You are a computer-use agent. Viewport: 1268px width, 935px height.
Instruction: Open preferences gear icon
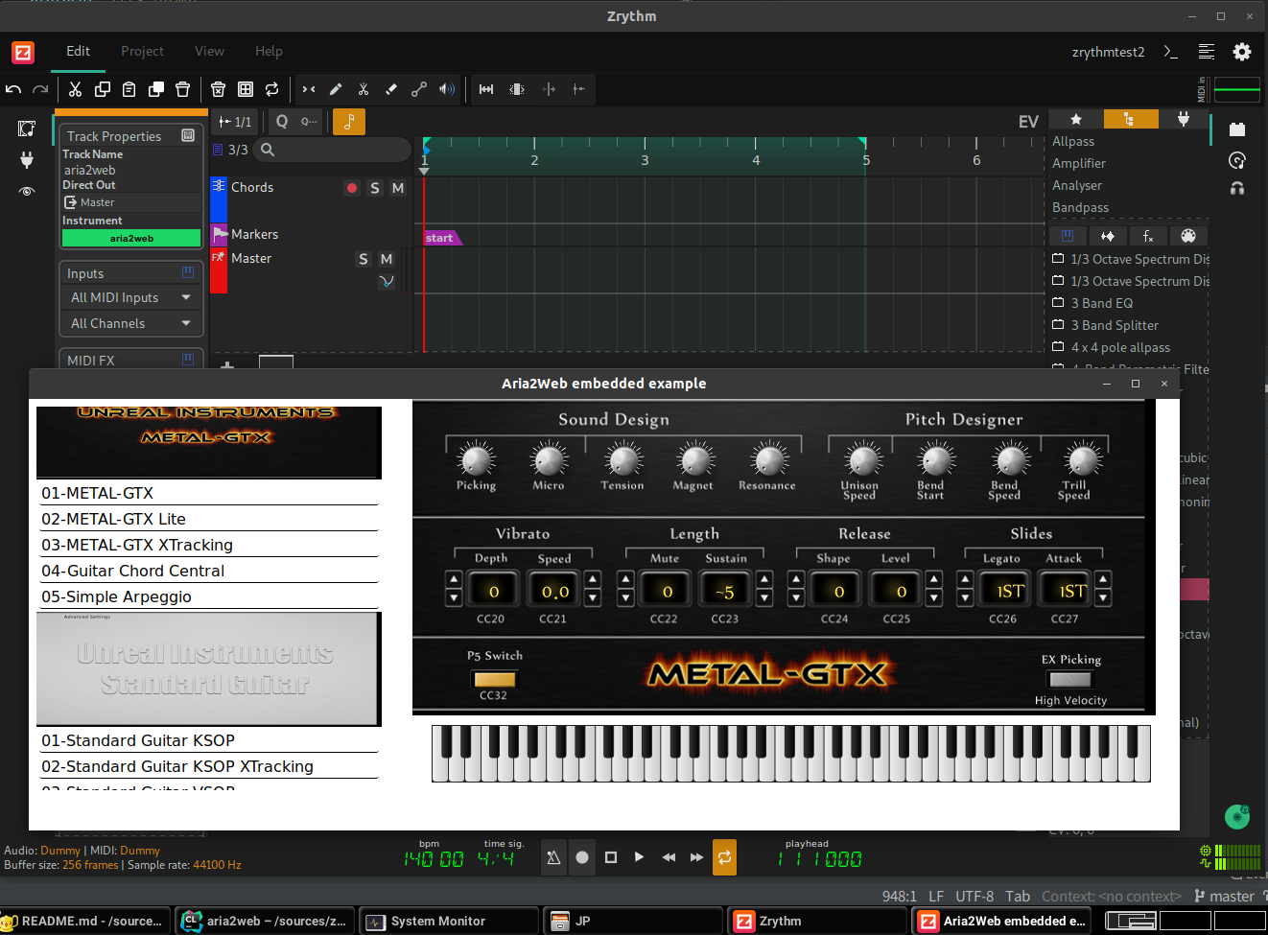click(x=1242, y=52)
